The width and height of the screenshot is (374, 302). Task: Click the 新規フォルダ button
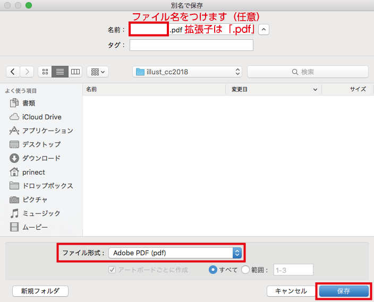pyautogui.click(x=40, y=291)
